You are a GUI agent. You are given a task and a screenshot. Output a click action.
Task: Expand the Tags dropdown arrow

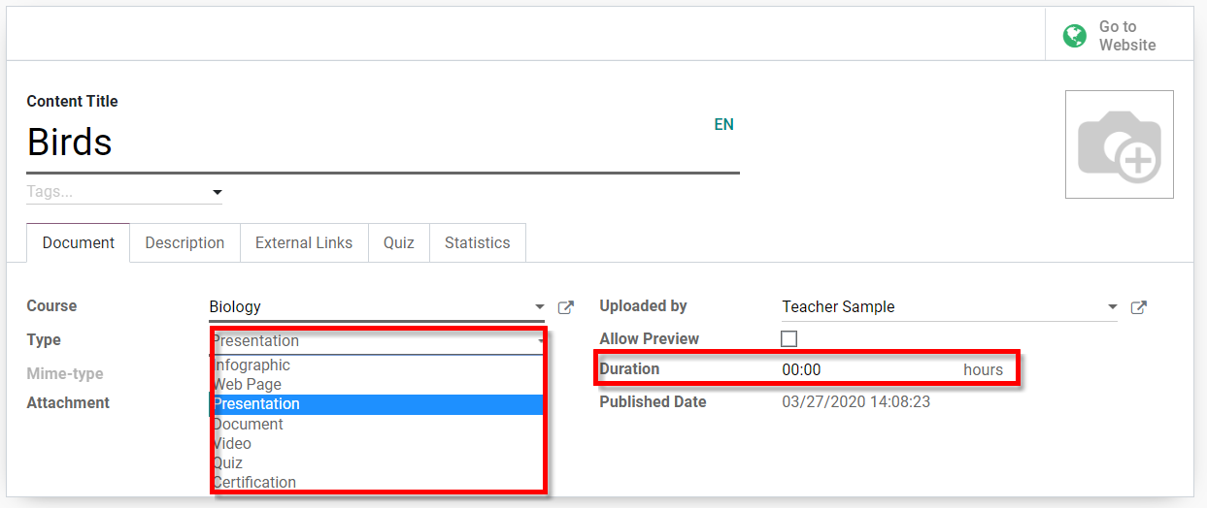[x=217, y=192]
